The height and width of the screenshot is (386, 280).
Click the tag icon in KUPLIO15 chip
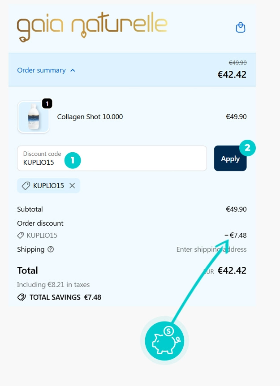[x=26, y=186]
